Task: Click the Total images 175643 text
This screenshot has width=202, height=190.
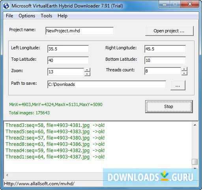Action: pyautogui.click(x=29, y=113)
